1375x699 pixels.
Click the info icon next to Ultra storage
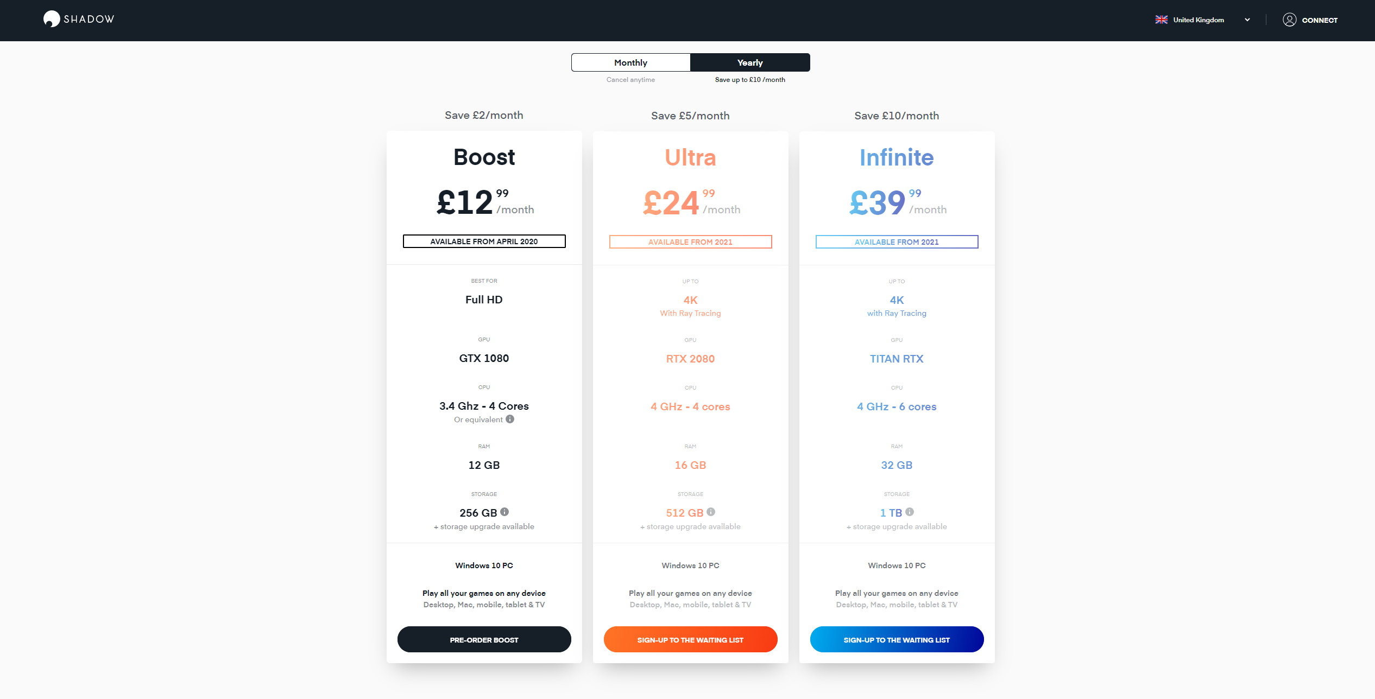point(711,512)
